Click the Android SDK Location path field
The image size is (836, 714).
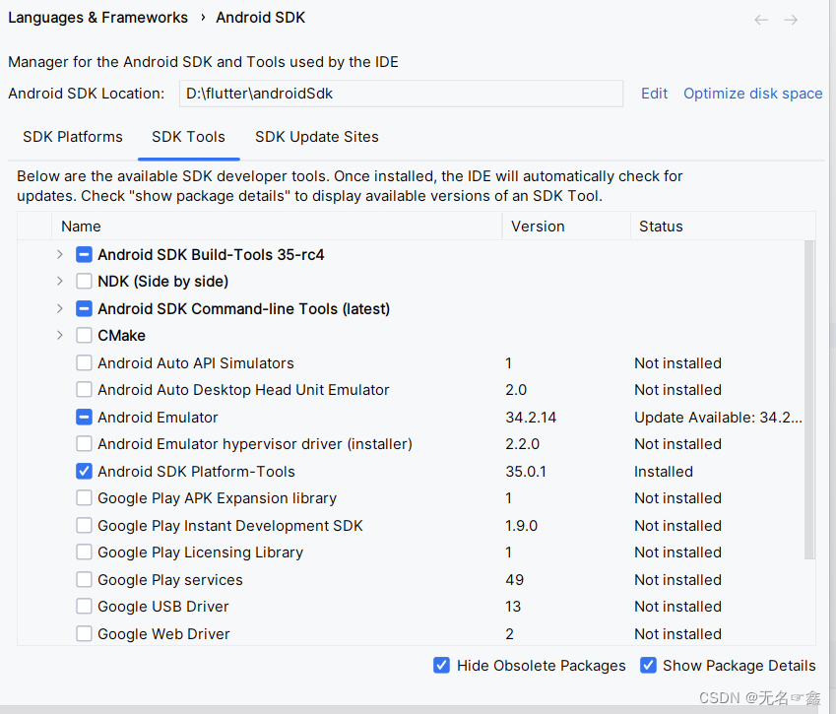pos(402,94)
